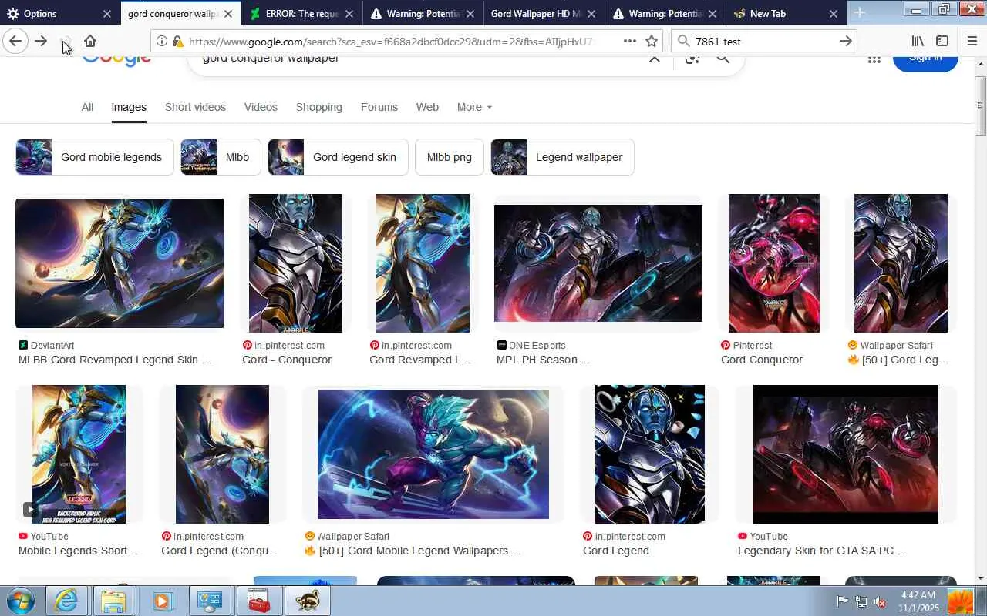
Task: Open the red toolbox taskbar app
Action: [258, 601]
